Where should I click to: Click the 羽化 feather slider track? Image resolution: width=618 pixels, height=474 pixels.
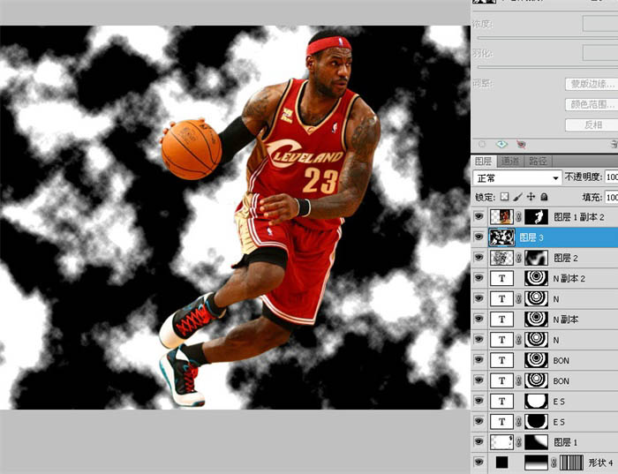click(x=547, y=67)
